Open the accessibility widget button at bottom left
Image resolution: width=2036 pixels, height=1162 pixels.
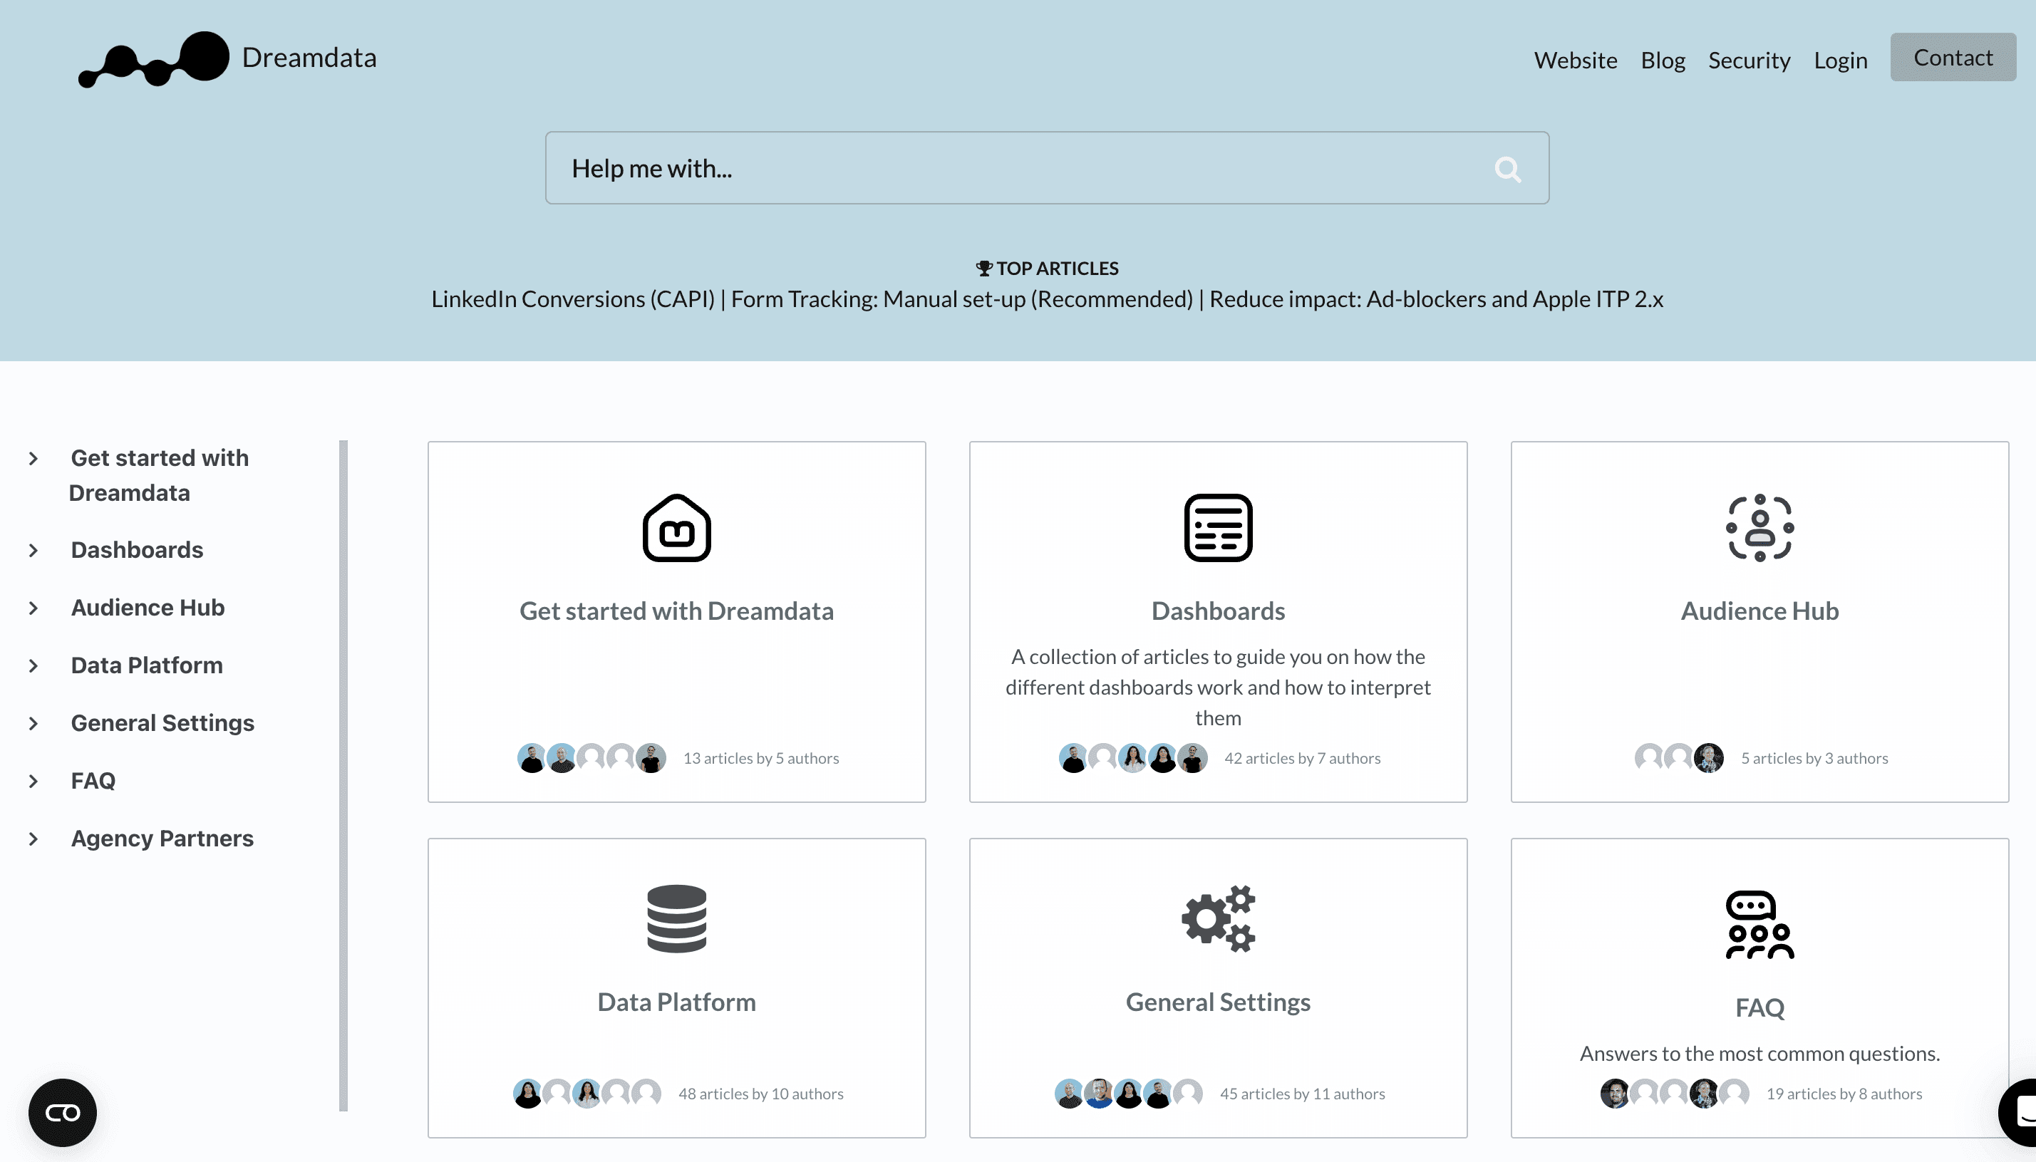[x=62, y=1113]
